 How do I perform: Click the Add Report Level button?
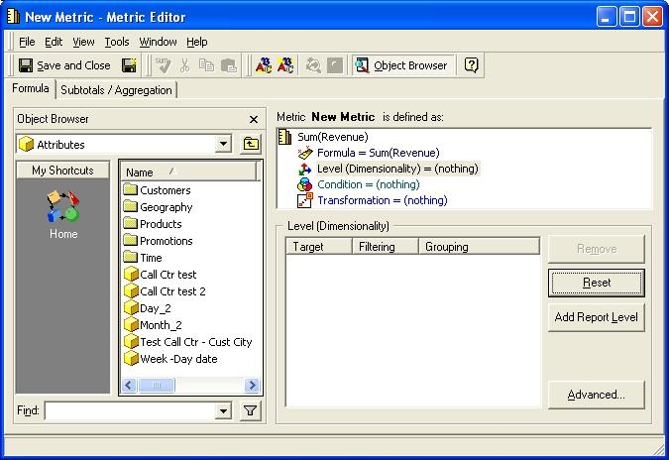pyautogui.click(x=596, y=317)
